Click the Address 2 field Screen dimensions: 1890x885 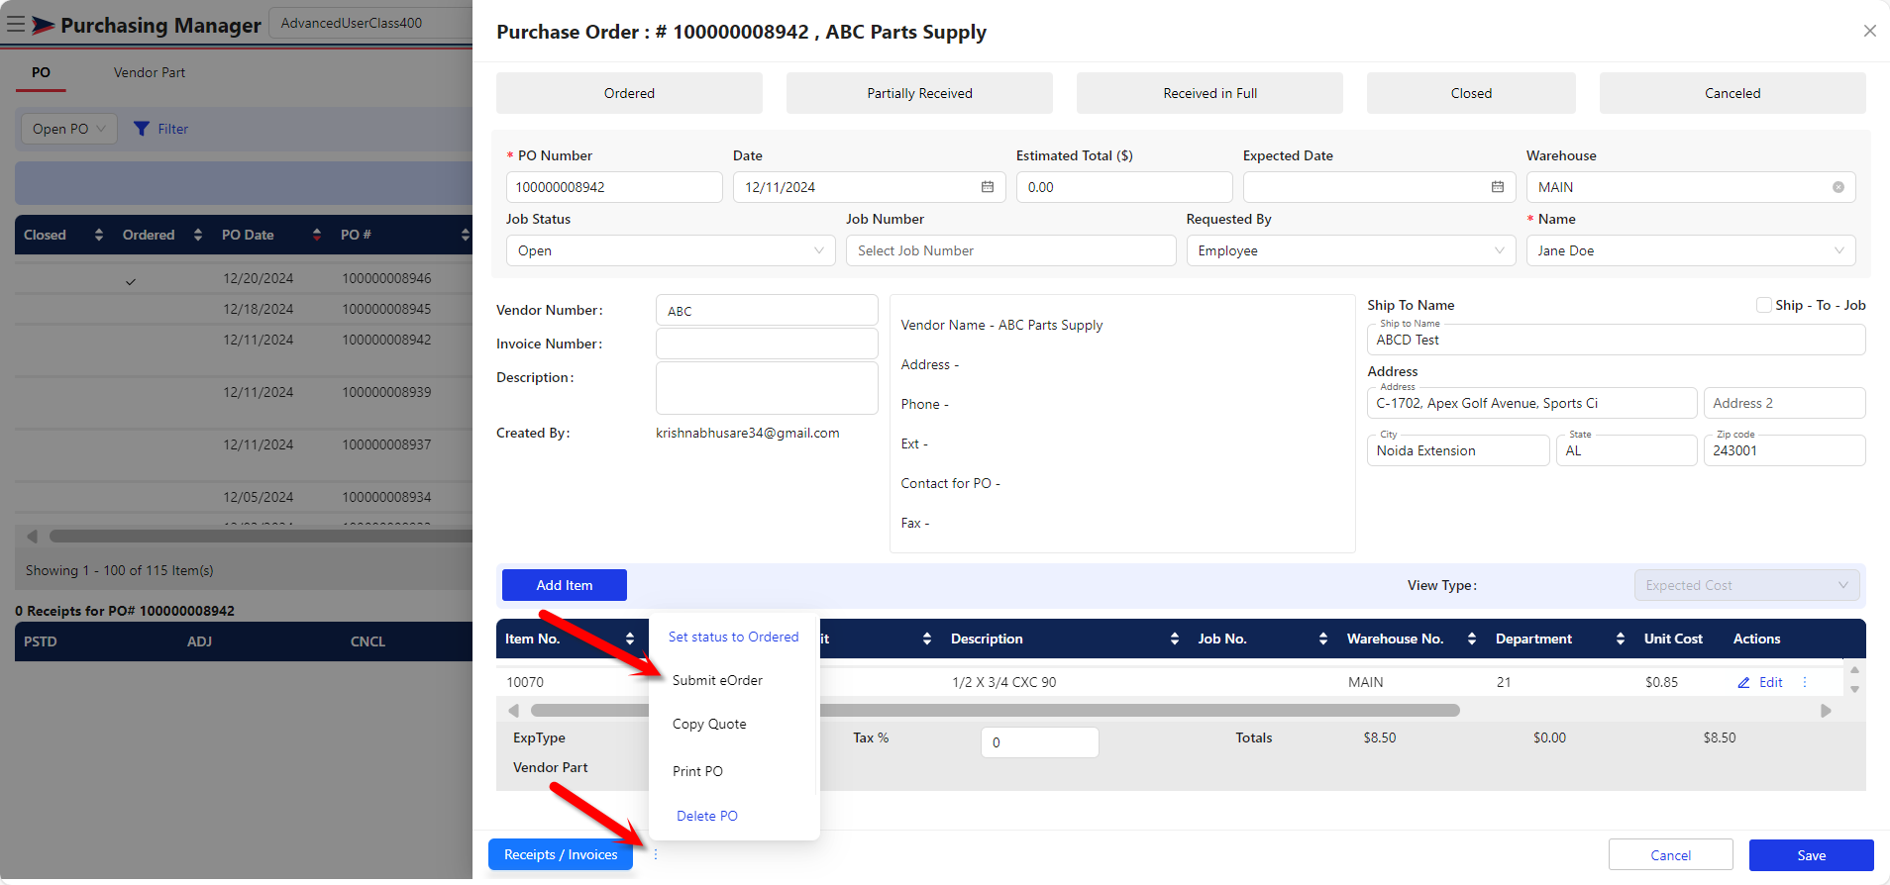click(1785, 403)
